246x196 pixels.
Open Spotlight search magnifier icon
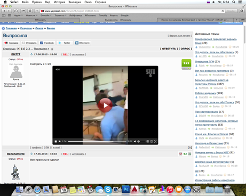[x=234, y=2]
